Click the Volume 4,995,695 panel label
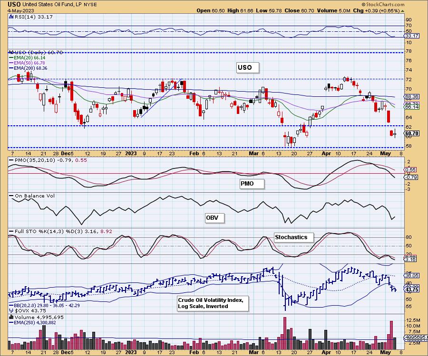Viewport: 428px width, 356px height. pos(39,318)
